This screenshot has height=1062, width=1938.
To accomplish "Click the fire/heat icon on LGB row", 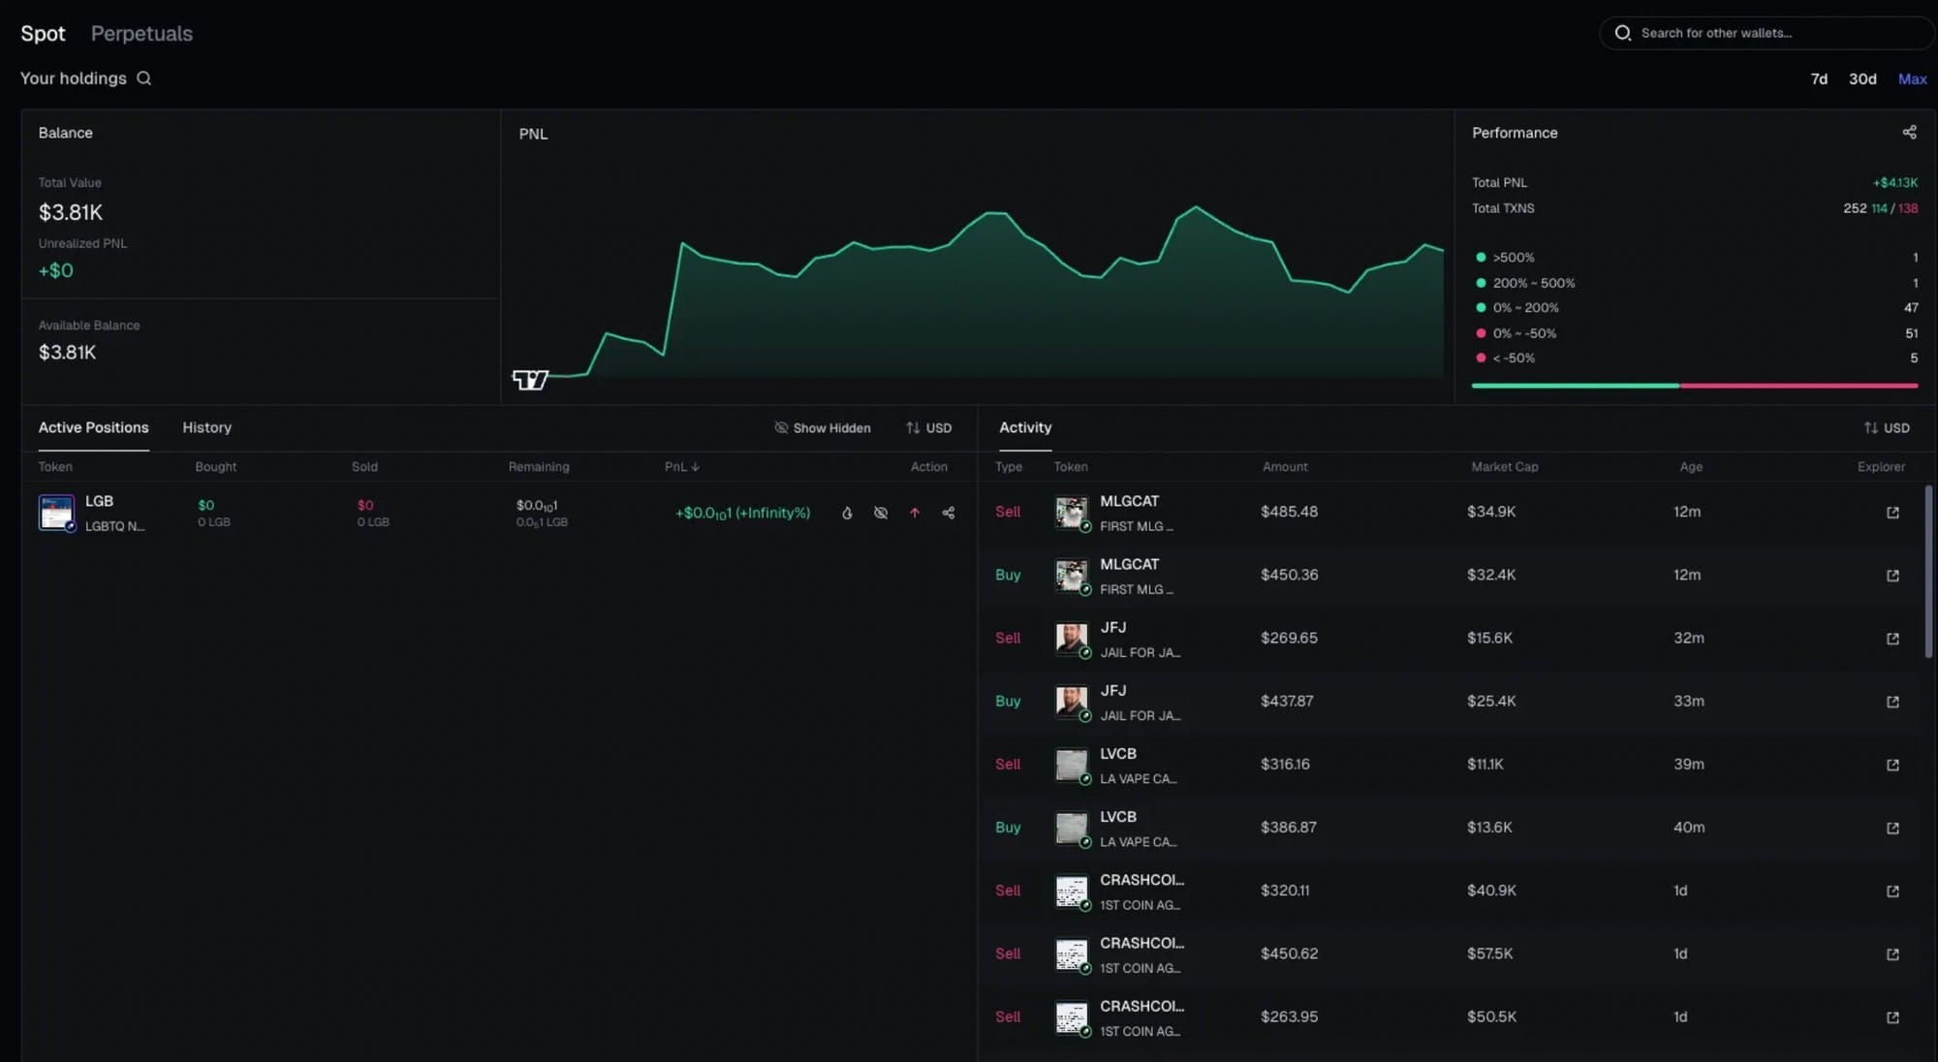I will coord(847,513).
